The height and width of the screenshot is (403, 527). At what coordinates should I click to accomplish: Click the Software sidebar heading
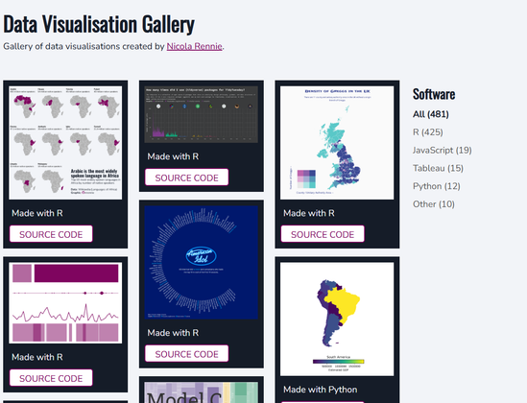434,94
